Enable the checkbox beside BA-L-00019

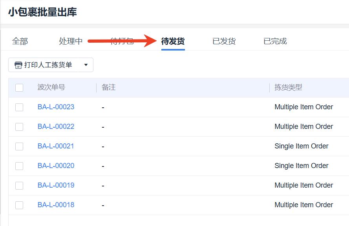tap(19, 186)
